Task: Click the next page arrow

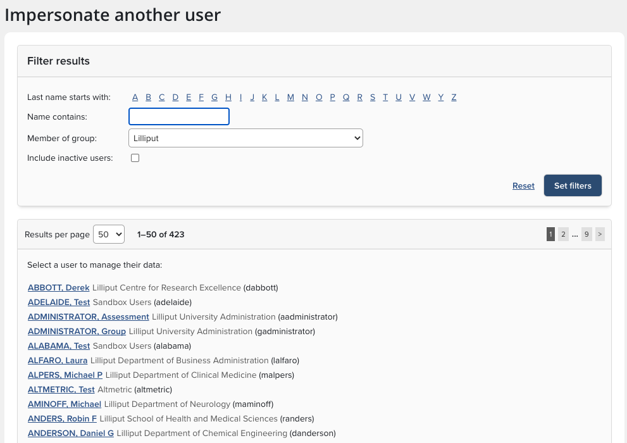Action: [600, 234]
